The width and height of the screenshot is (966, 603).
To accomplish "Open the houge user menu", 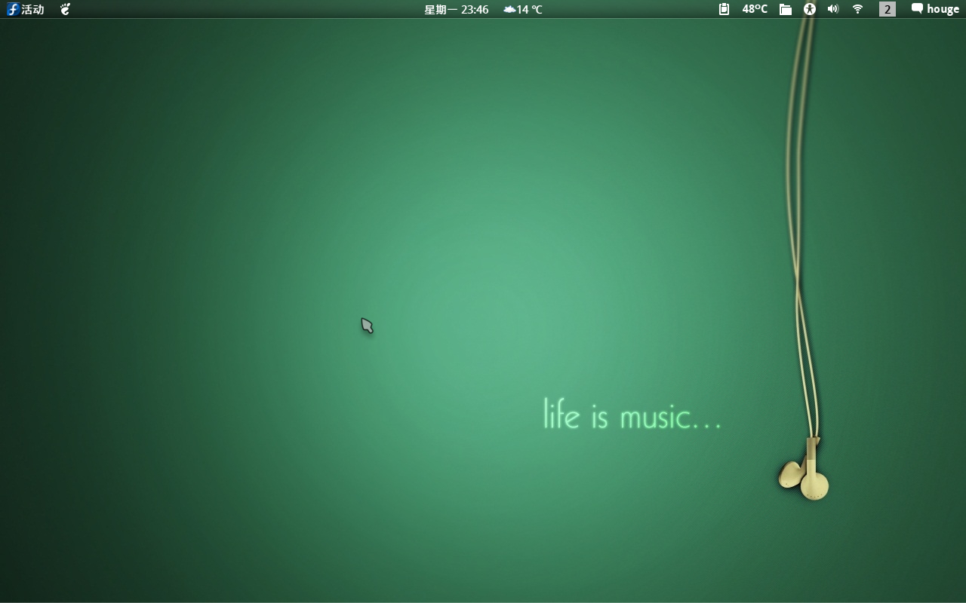I will point(935,9).
